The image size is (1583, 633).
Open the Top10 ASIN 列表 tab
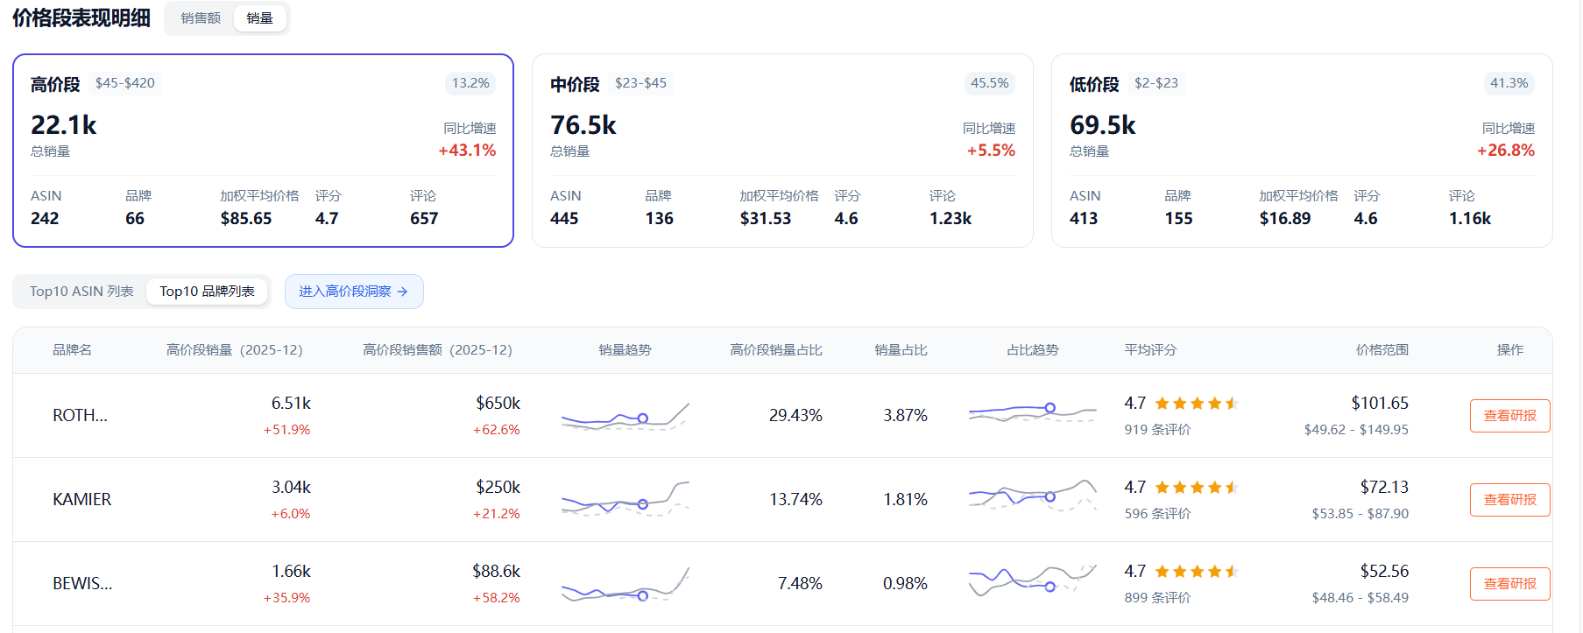[x=81, y=292]
